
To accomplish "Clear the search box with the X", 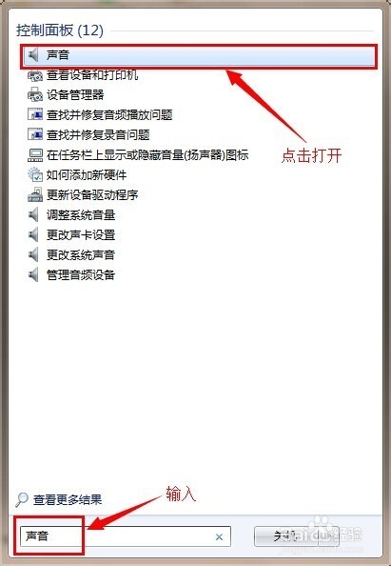I will 219,537.
